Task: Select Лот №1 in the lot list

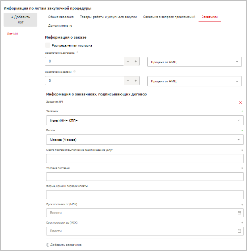Action: click(x=13, y=34)
